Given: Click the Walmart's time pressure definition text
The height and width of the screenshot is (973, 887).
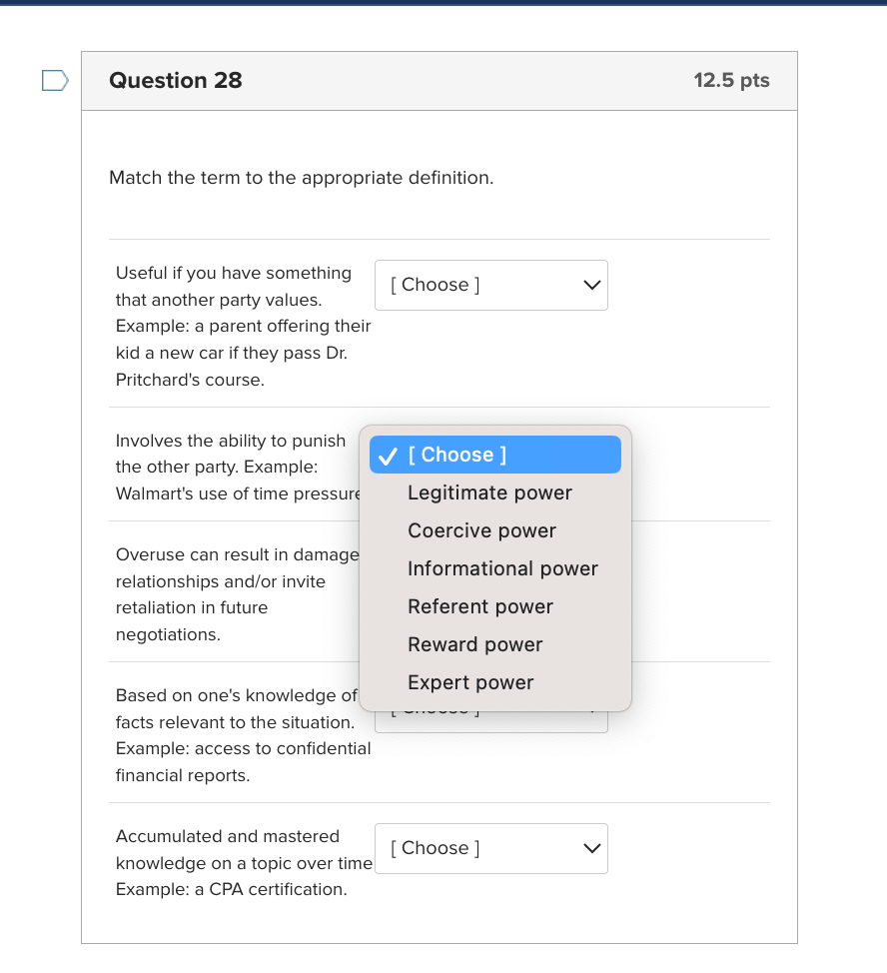Looking at the screenshot, I should 238,468.
